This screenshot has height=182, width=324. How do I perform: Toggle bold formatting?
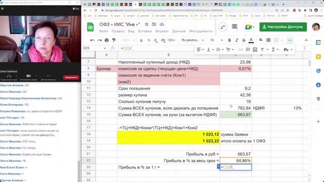click(x=229, y=40)
